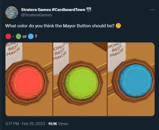Screen dimensions: 159x130
Task: Open the 3:17 PM timestamp link
Action: pos(12,124)
